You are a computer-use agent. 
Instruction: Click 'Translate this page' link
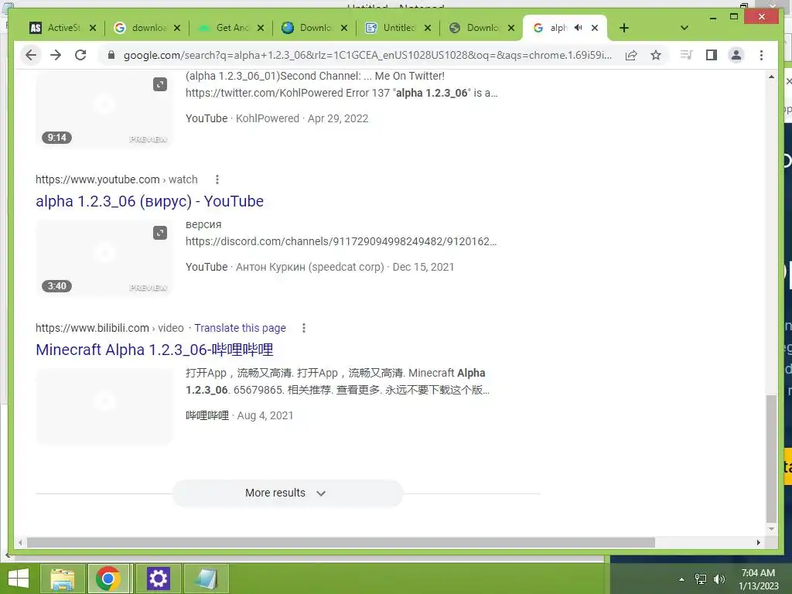240,328
